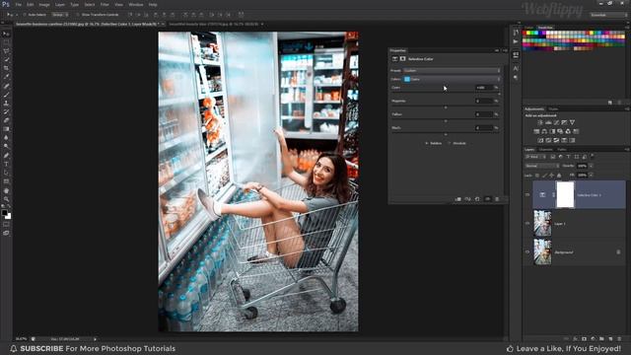Choose the Absolute radio button

coord(450,143)
